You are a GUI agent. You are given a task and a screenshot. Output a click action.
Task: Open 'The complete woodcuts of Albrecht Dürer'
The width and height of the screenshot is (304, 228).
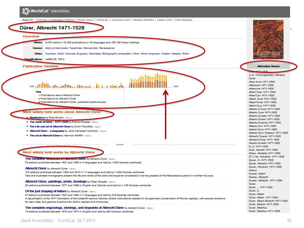pyautogui.click(x=55, y=159)
